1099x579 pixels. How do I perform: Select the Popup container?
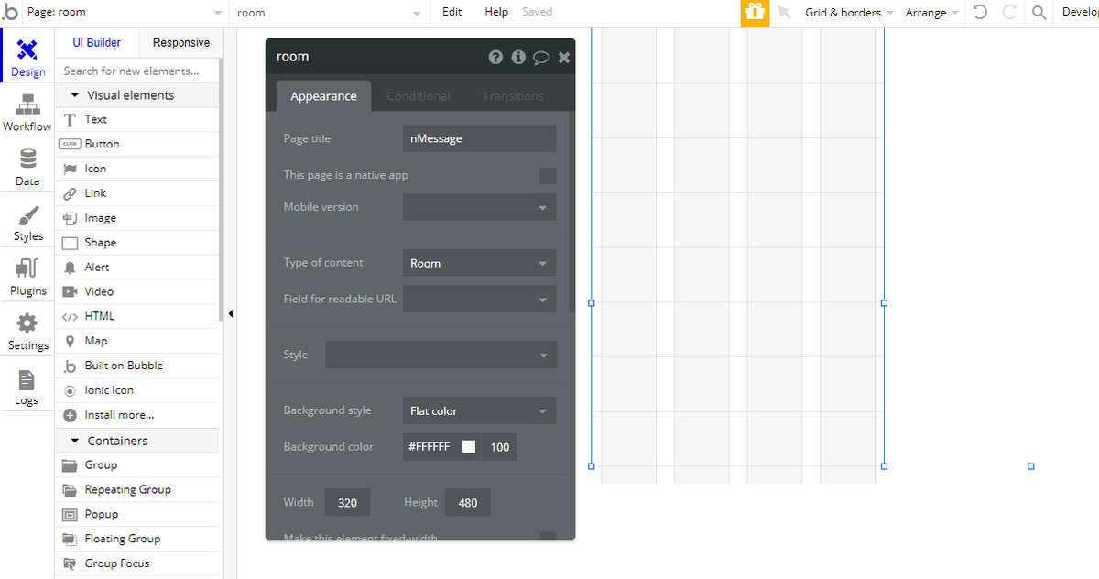(137, 515)
